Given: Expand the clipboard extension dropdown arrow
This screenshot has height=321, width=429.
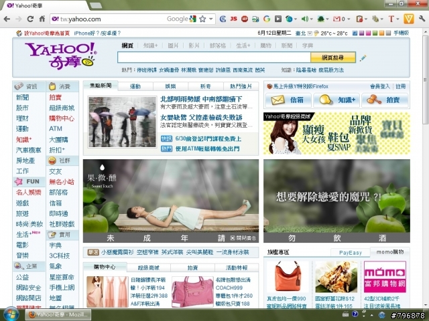Looking at the screenshot, I should [365, 19].
